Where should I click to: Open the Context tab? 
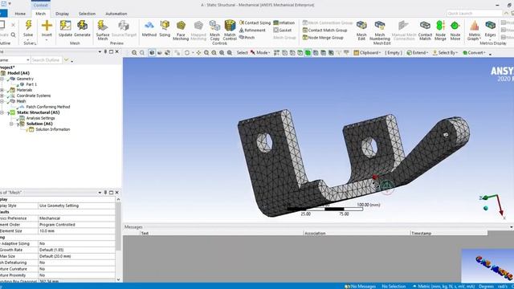coord(41,5)
